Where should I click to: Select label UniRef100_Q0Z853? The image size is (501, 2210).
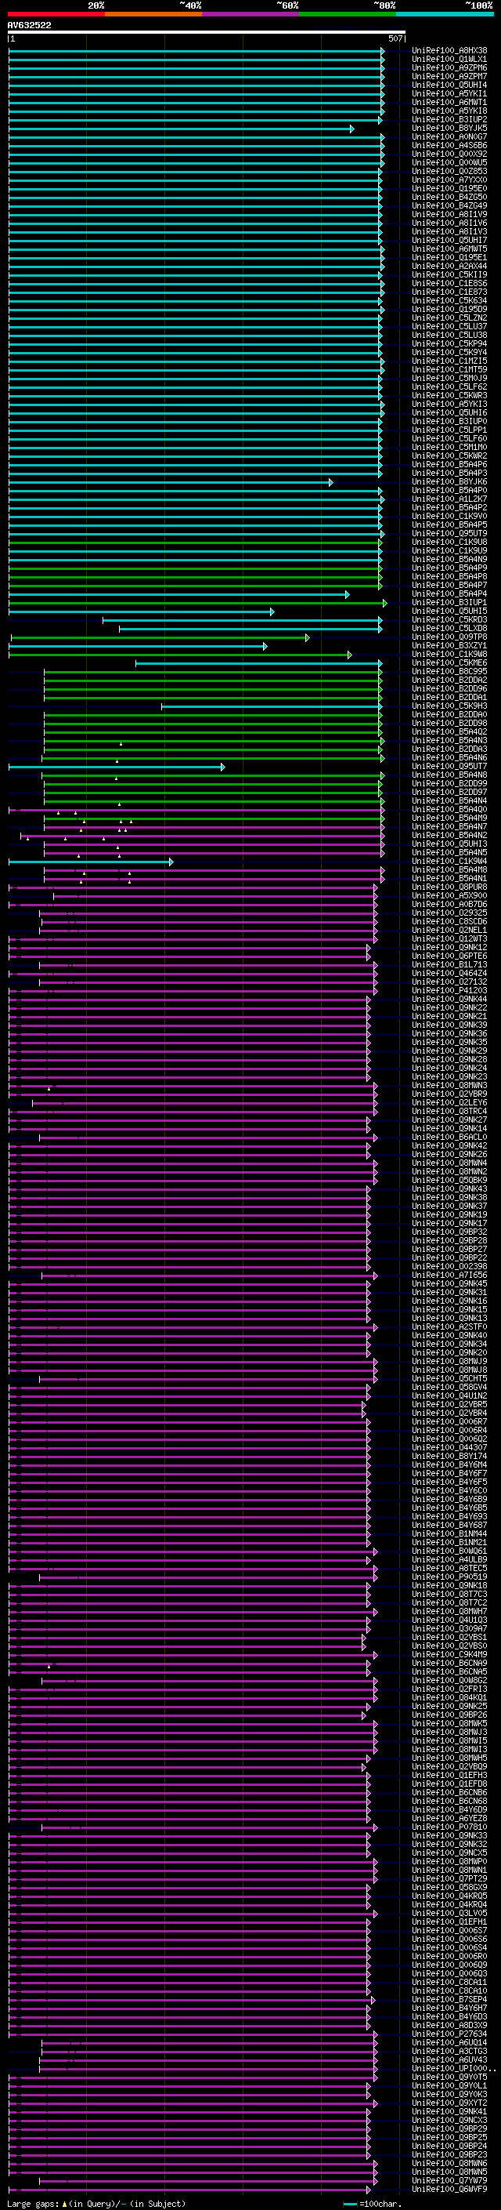click(449, 172)
